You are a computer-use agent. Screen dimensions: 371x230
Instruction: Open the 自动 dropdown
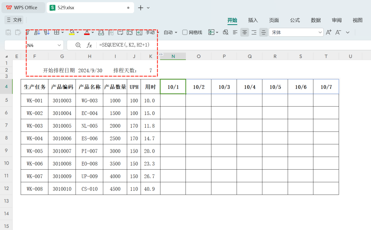[x=170, y=32]
